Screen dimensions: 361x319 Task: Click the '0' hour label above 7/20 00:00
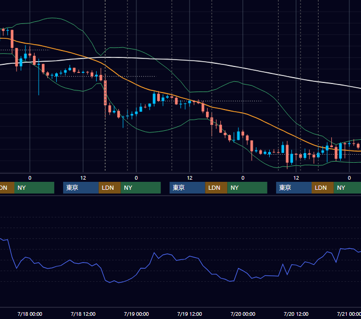click(x=243, y=178)
